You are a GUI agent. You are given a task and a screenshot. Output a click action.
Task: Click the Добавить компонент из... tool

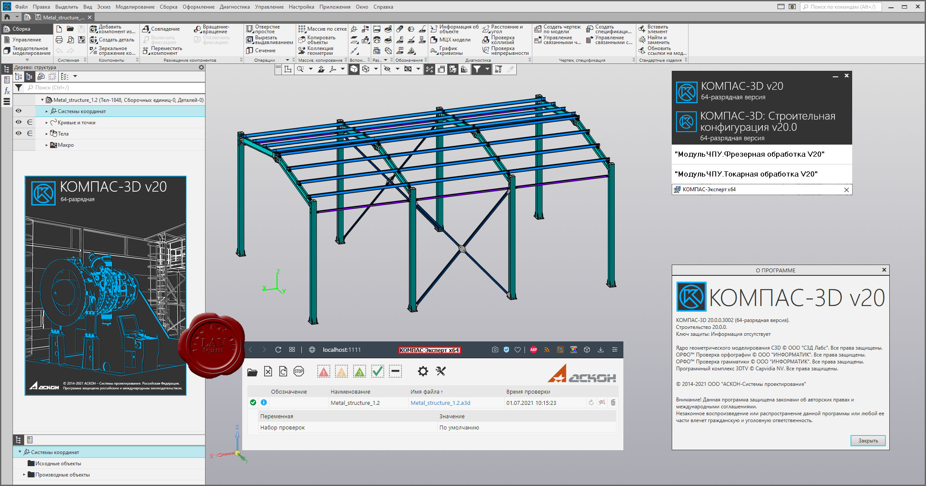click(113, 29)
